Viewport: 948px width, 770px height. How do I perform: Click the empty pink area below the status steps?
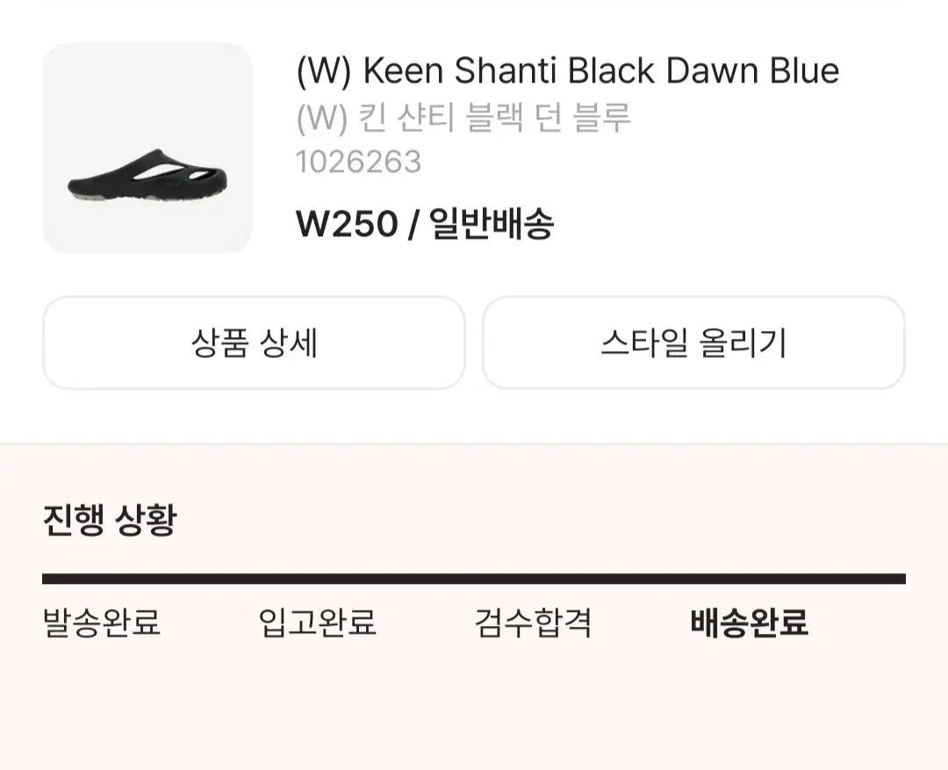(x=474, y=711)
